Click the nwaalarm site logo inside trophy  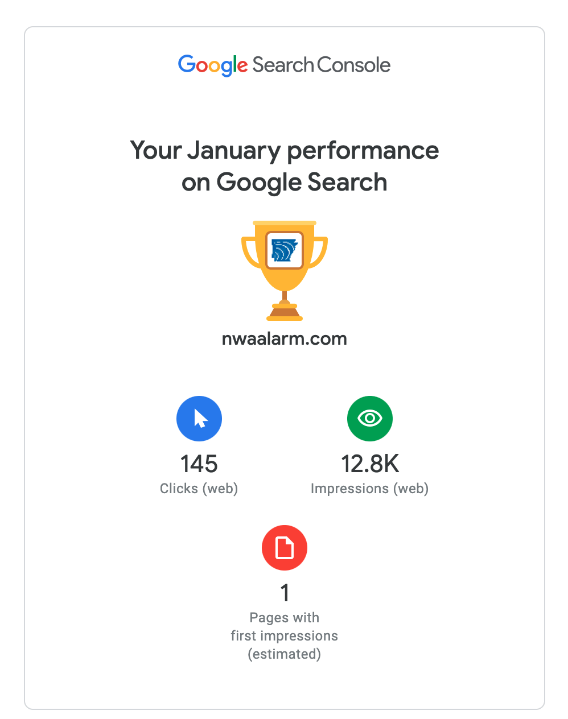284,250
